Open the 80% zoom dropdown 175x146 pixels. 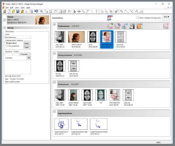click(x=166, y=17)
